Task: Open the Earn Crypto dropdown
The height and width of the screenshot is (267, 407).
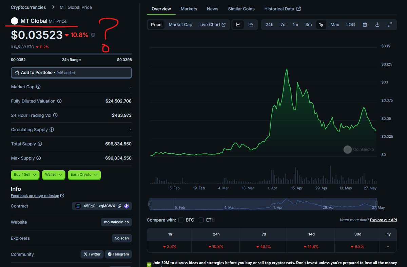Action: pyautogui.click(x=84, y=175)
